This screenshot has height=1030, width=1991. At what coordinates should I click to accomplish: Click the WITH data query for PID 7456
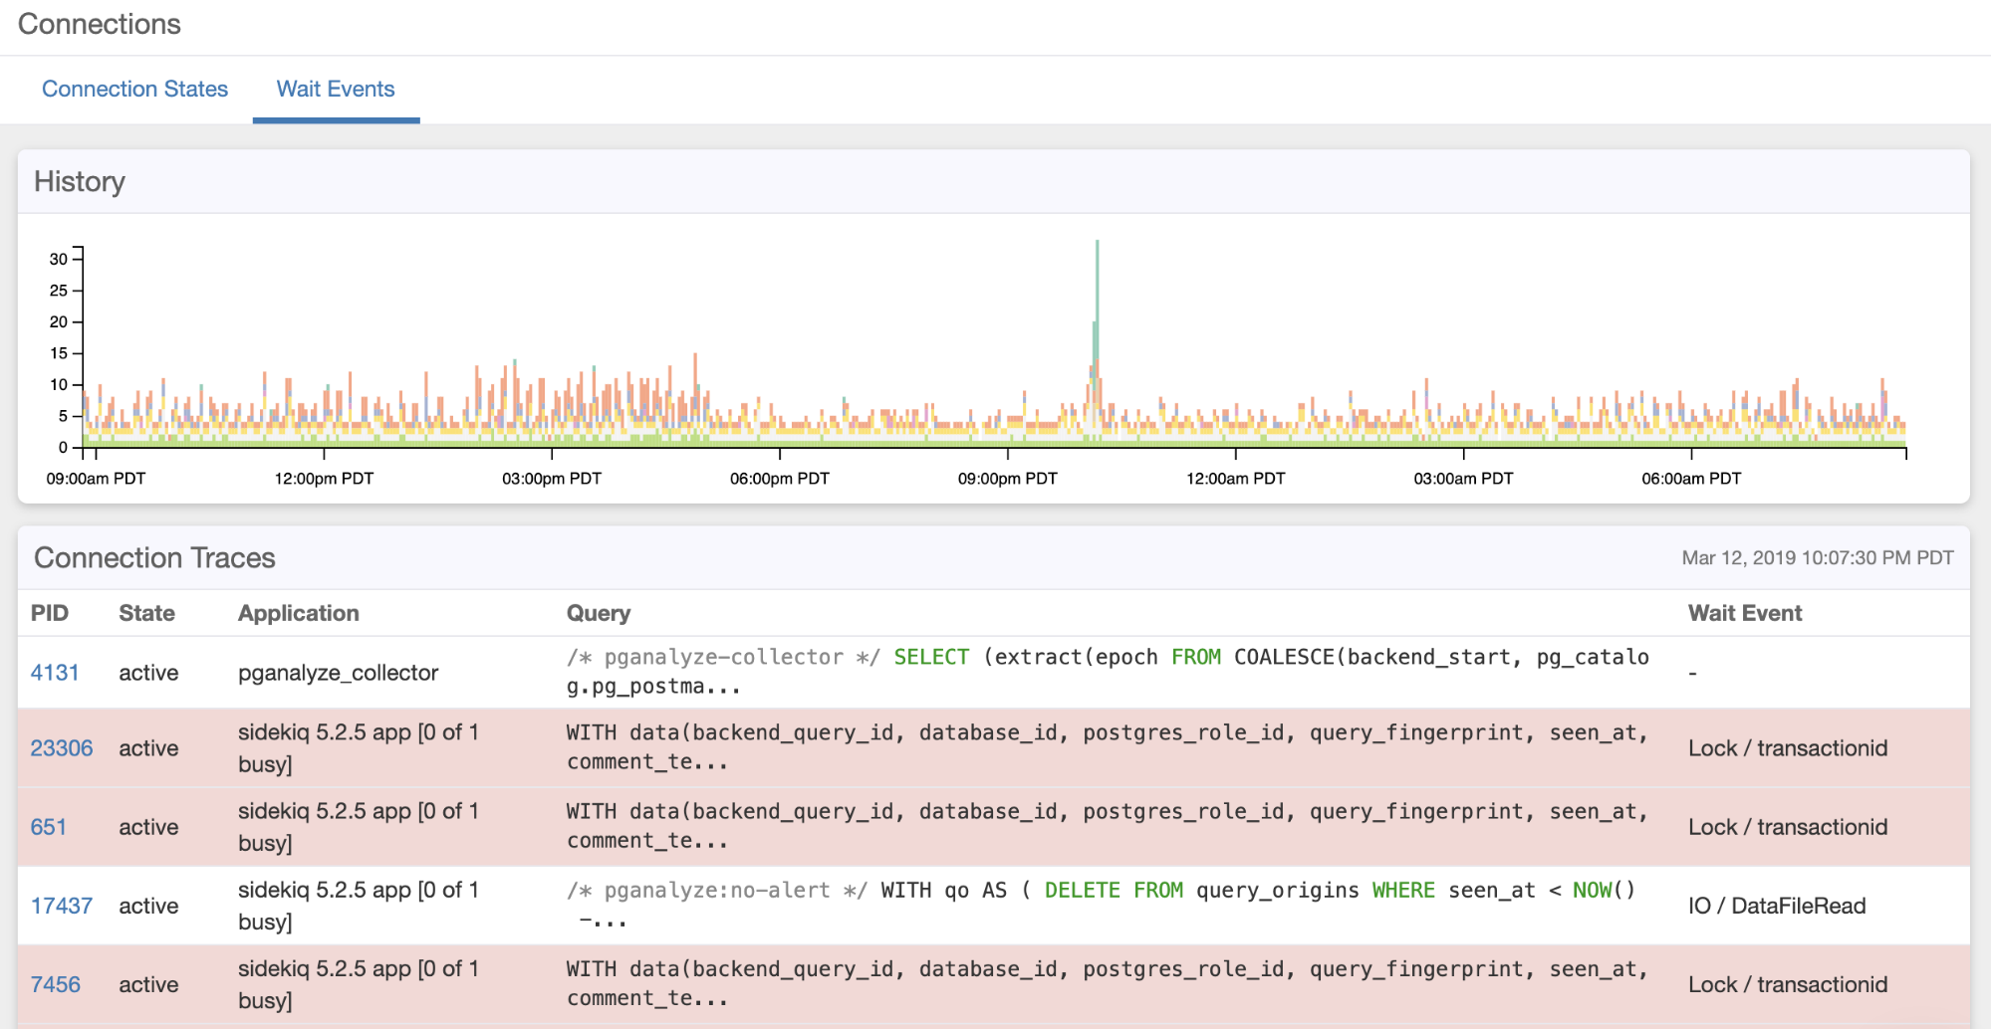(1108, 983)
